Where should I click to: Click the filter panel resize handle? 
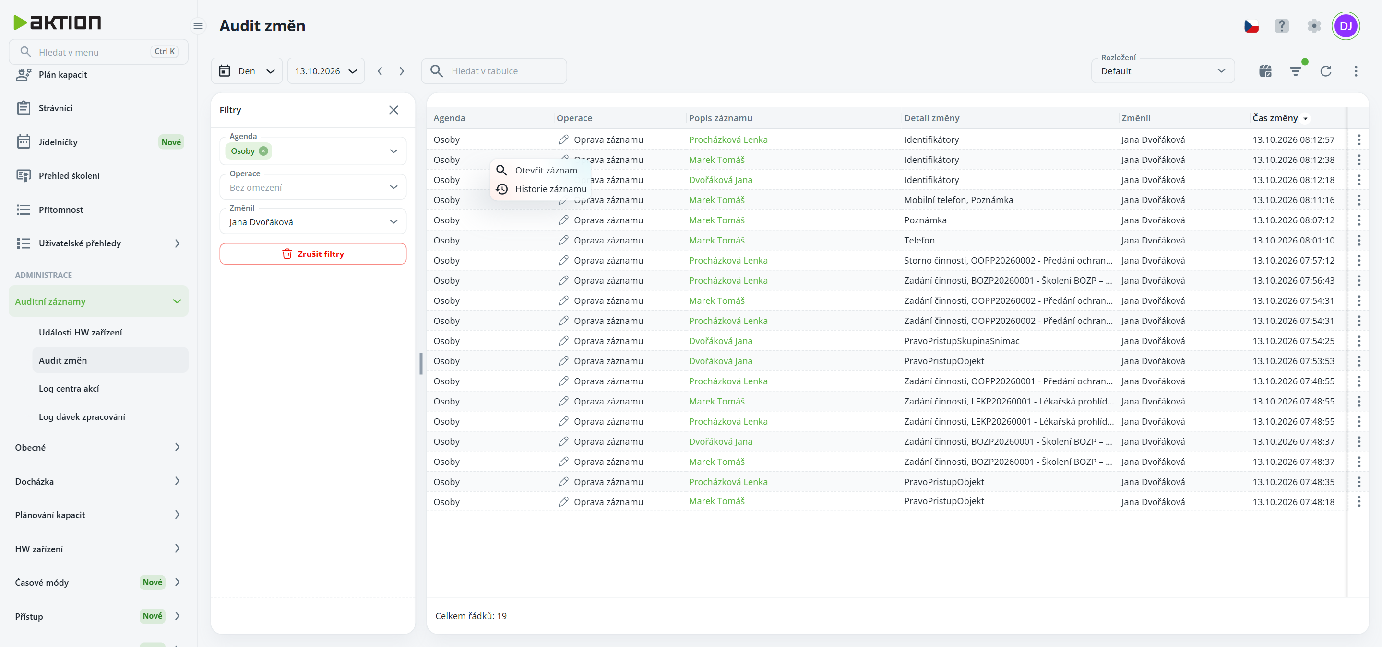(x=421, y=364)
